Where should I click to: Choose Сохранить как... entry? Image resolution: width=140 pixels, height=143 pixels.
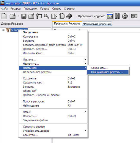point(53,83)
